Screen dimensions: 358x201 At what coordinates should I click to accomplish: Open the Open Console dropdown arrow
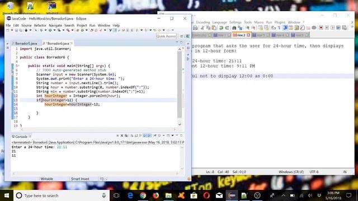172,136
